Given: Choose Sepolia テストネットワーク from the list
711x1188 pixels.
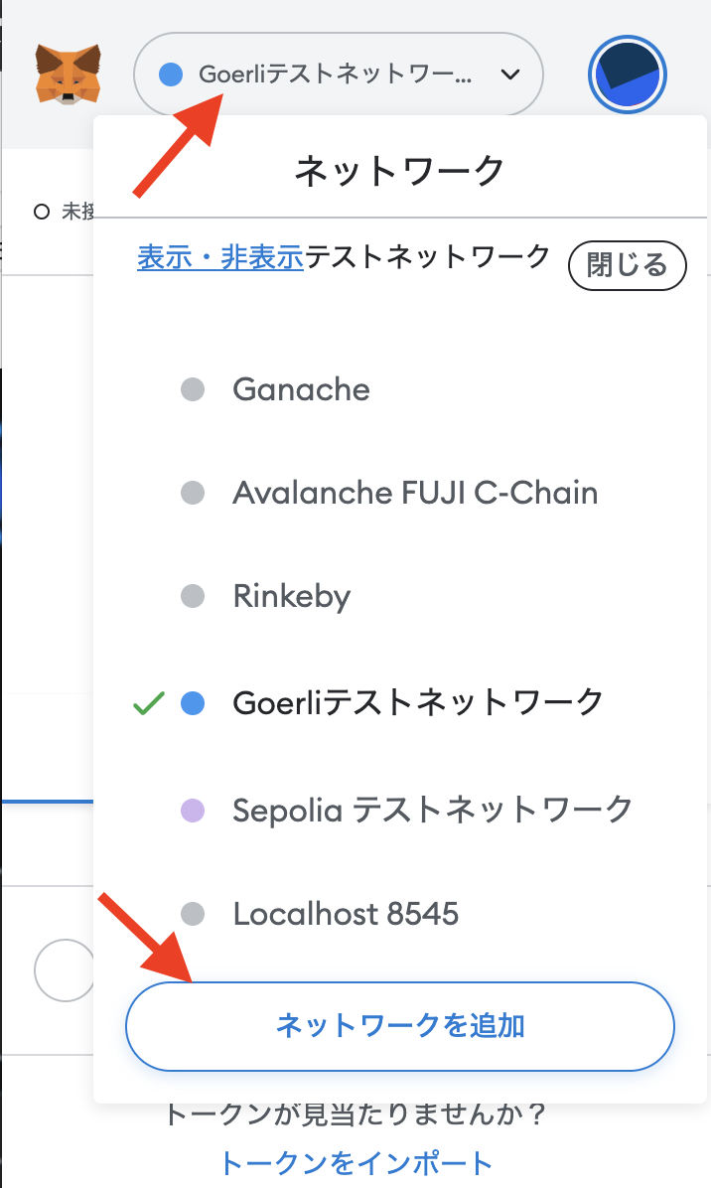Looking at the screenshot, I should tap(432, 810).
